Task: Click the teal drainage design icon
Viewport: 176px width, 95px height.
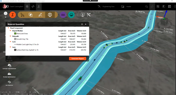Action: [x=71, y=15]
